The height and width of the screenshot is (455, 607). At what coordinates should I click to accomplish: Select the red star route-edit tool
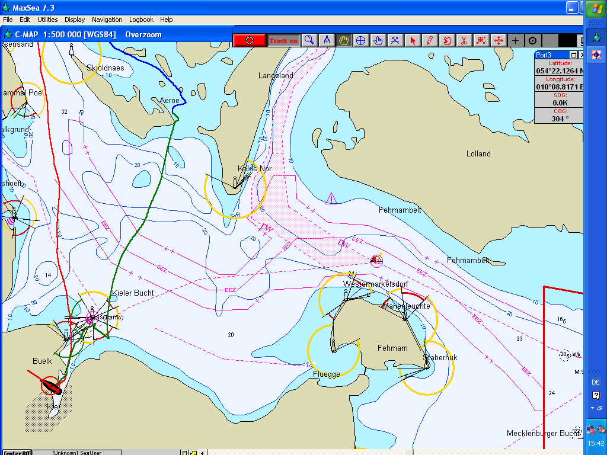[x=481, y=40]
